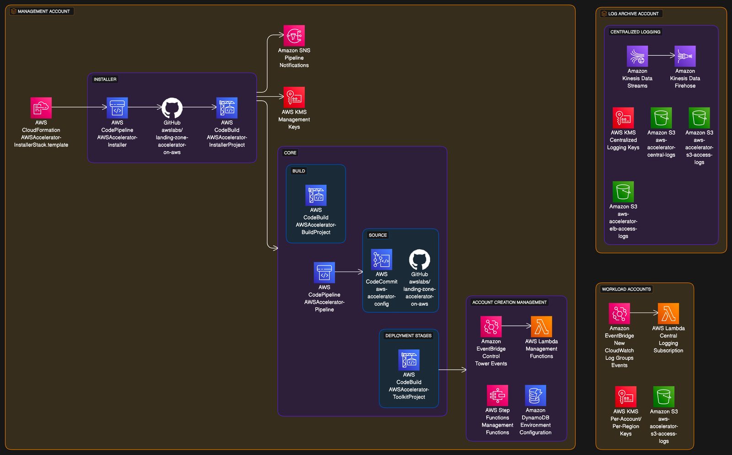Image resolution: width=732 pixels, height=455 pixels.
Task: Click the DynamoDB Environment Configuration icon
Action: 535,396
